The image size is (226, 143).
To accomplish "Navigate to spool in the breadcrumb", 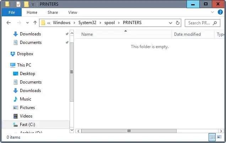I will coord(109,23).
